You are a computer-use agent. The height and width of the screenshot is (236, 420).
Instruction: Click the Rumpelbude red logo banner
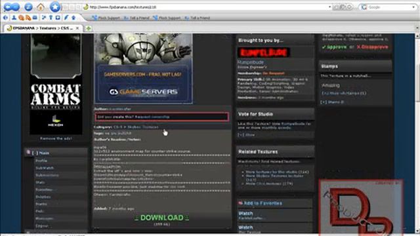click(x=264, y=52)
